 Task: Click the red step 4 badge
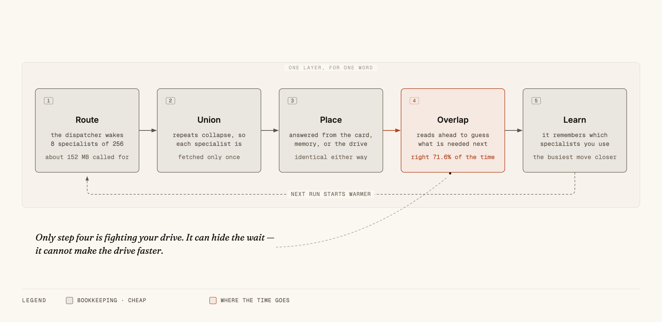tap(414, 101)
